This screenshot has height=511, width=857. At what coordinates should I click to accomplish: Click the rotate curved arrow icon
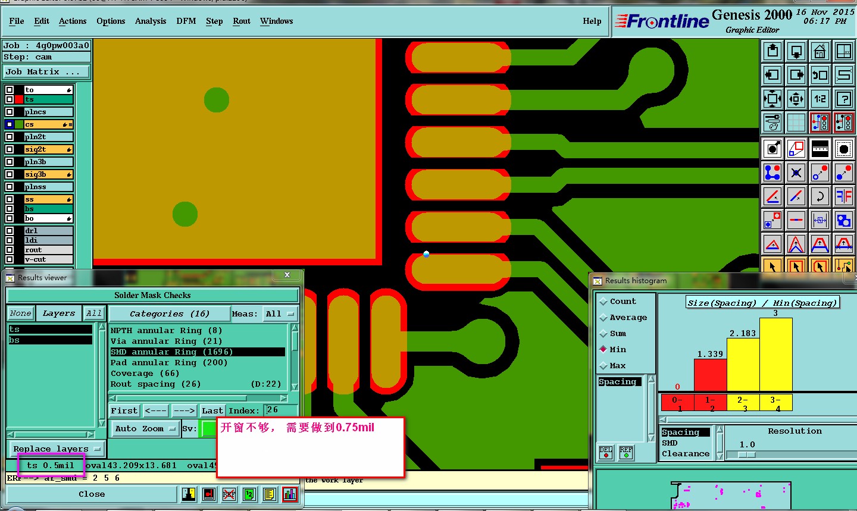coord(820,196)
